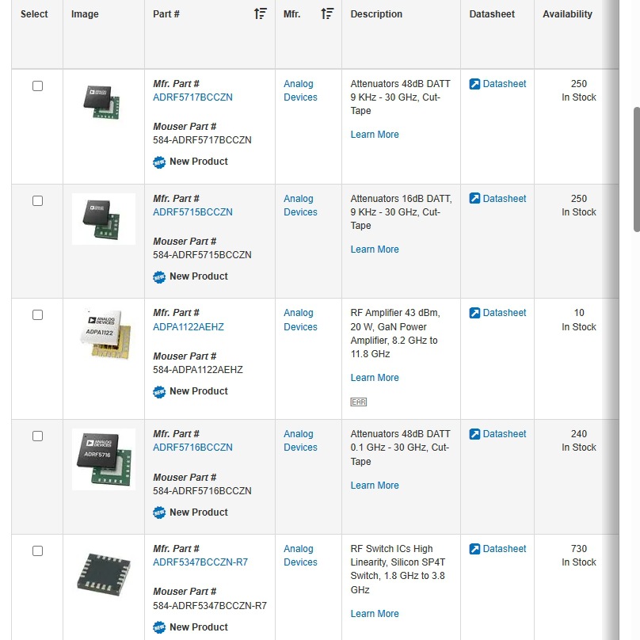The height and width of the screenshot is (640, 640).
Task: Sort the table by the Mfr. column
Action: (327, 14)
